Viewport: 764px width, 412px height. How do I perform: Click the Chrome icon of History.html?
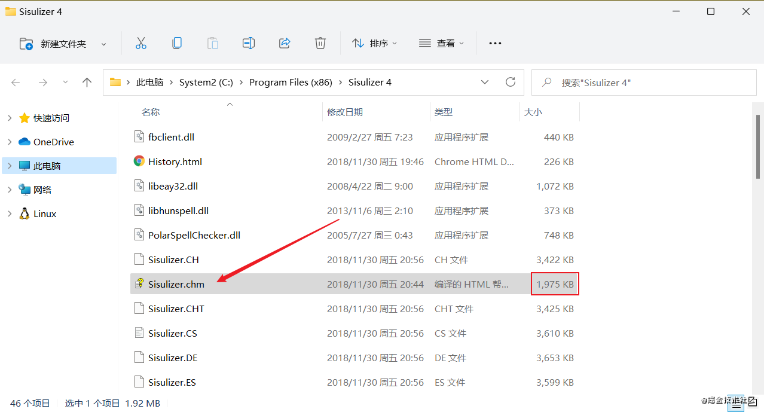[139, 161]
